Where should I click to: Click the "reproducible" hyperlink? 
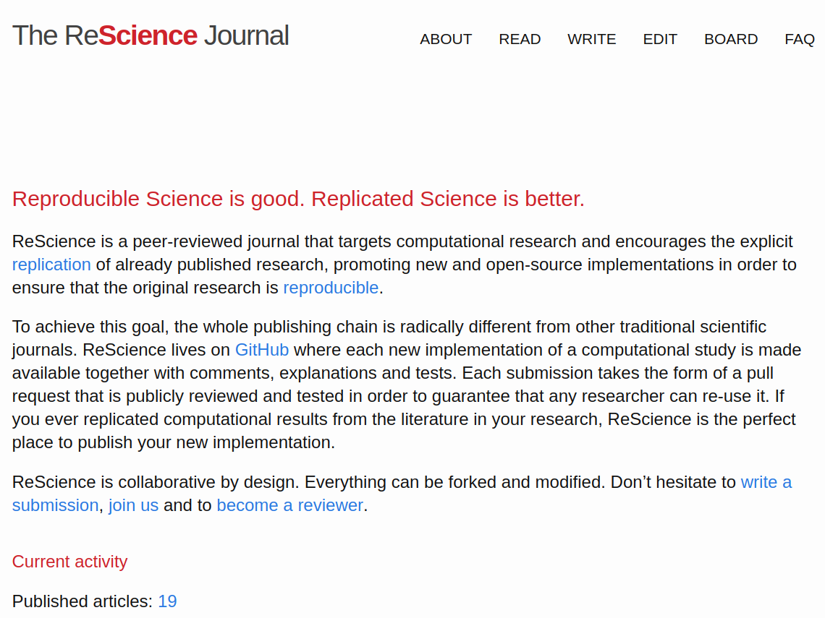pyautogui.click(x=331, y=288)
